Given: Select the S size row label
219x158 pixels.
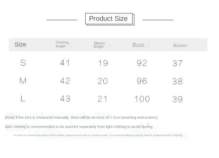Looking at the screenshot, I should pos(23,63).
